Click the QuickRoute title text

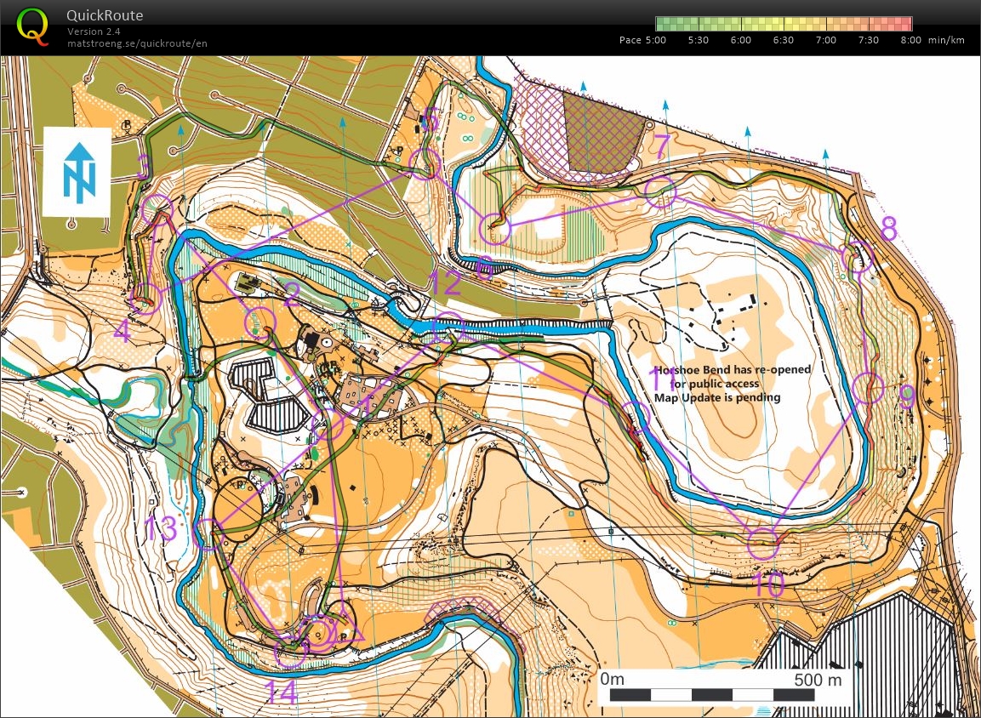coord(105,15)
